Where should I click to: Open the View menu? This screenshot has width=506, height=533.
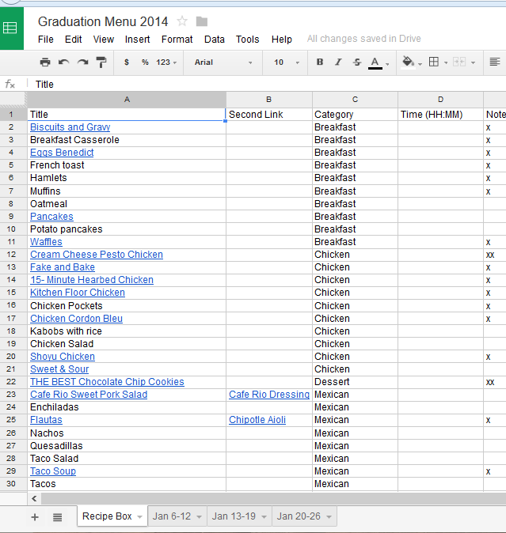click(104, 40)
